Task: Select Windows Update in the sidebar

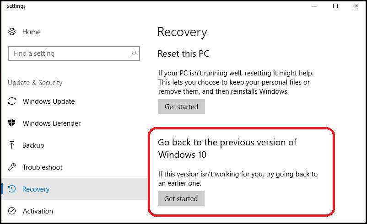Action: click(49, 101)
